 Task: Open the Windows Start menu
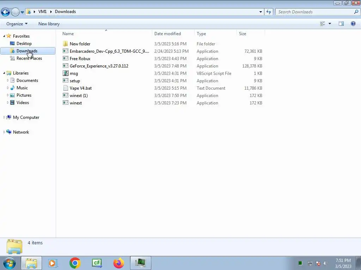point(9,263)
